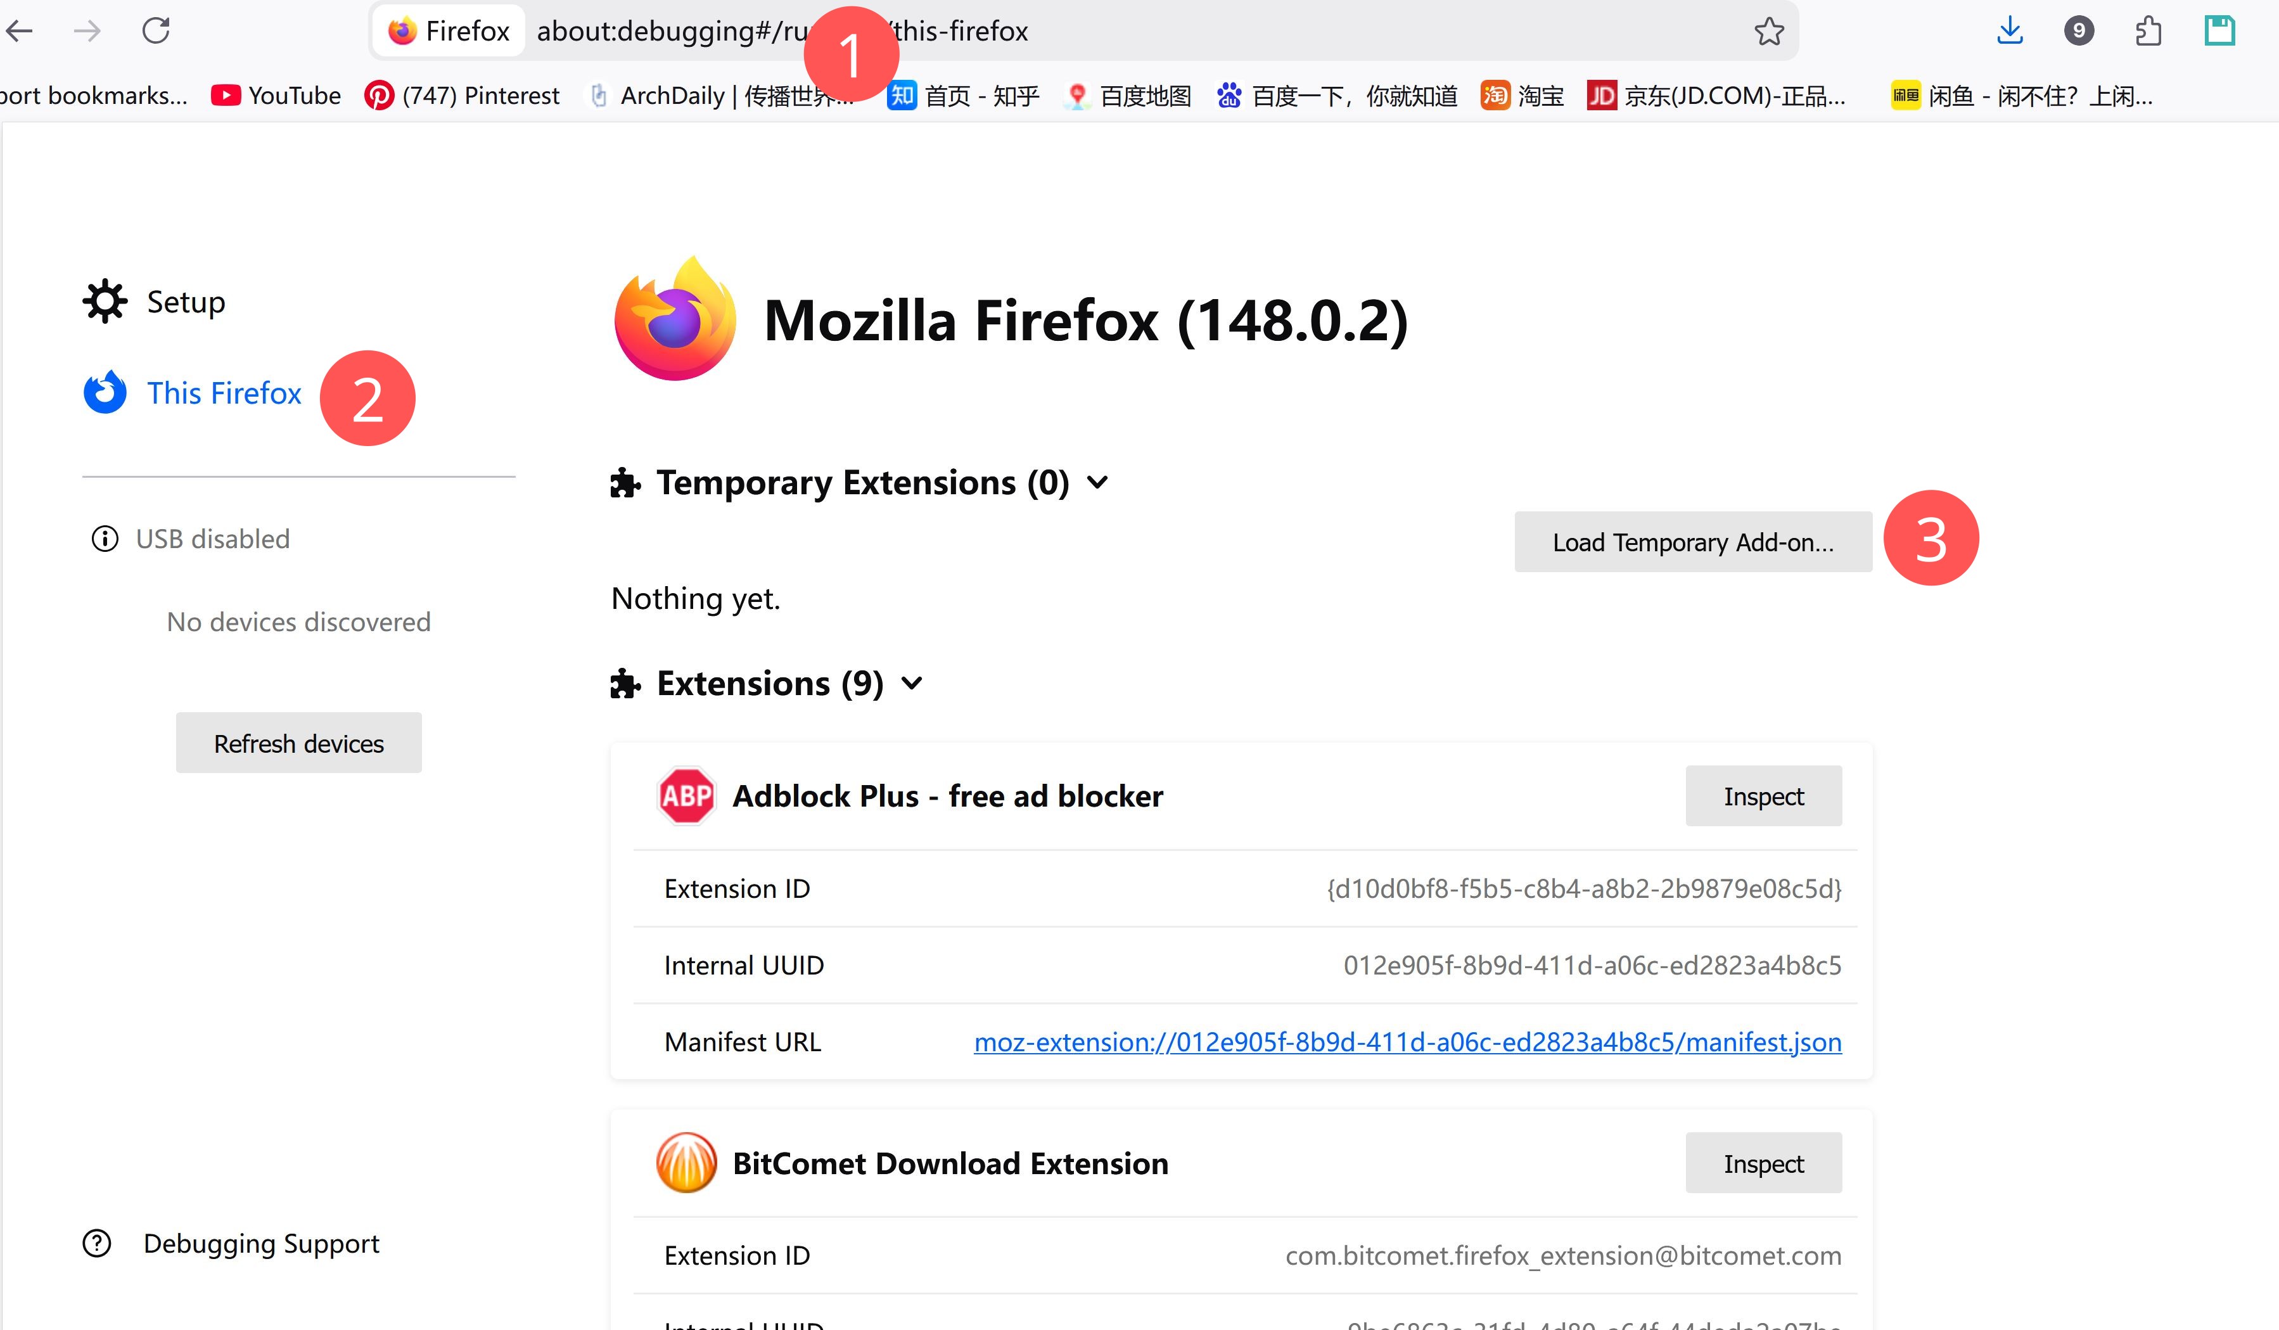Open the YouTube bookmark
The image size is (2279, 1330).
277,96
